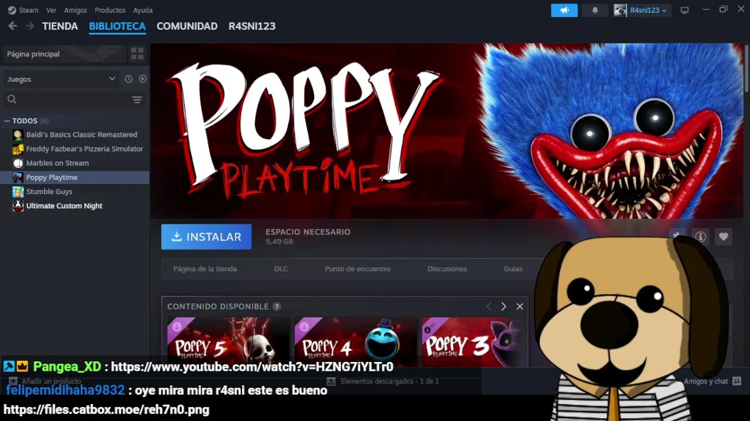Open the Amigos menu

76,10
